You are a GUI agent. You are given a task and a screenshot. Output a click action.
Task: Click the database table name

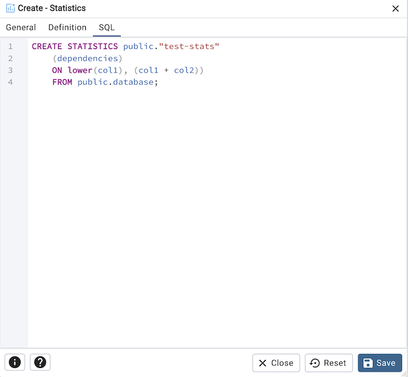tap(133, 82)
